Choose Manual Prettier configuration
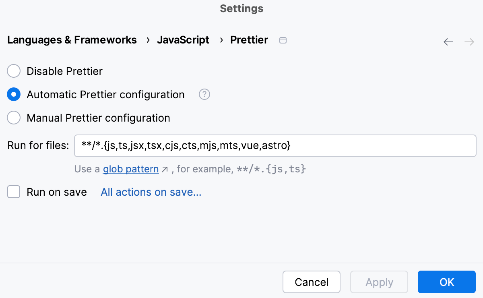Viewport: 483px width, 298px height. coord(13,118)
